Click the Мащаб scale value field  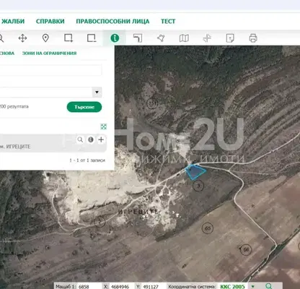click(x=89, y=287)
